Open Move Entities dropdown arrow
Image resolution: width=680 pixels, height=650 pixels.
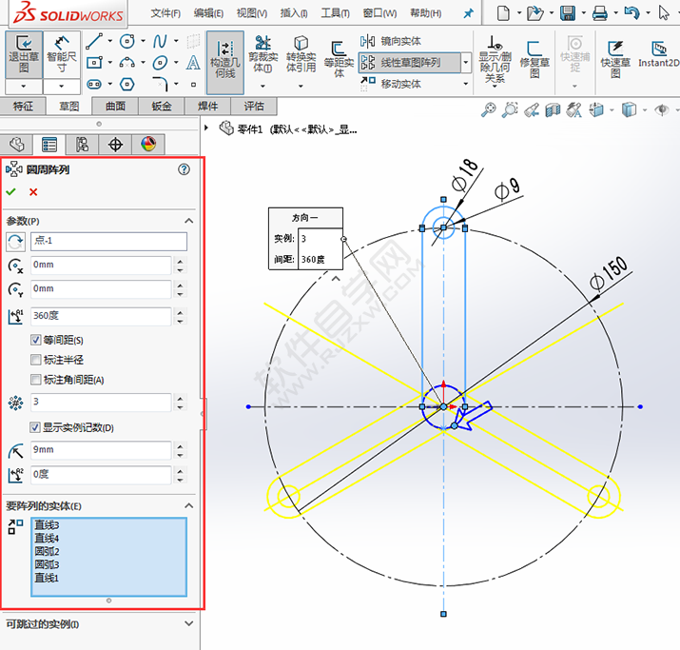[x=466, y=84]
